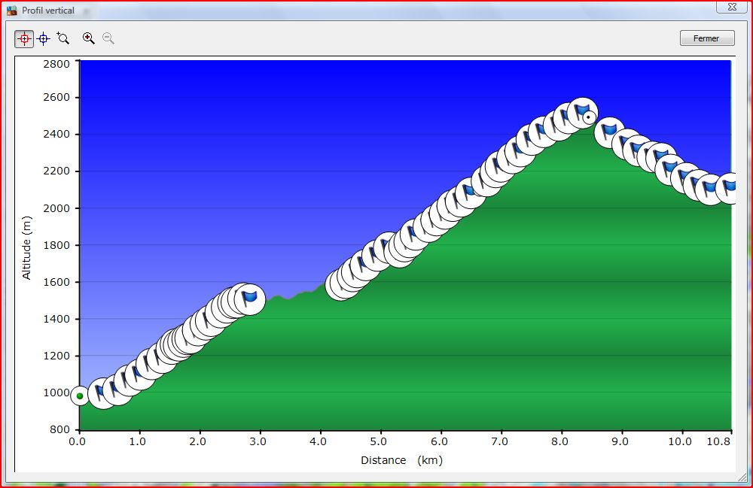Select the last flag at the profile's right end

[729, 186]
